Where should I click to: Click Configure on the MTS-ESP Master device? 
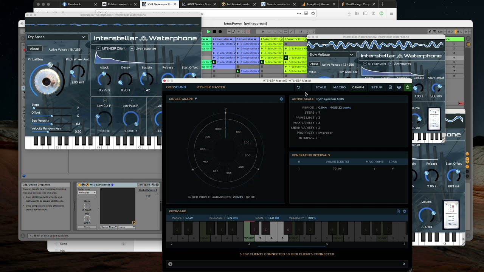(x=144, y=185)
